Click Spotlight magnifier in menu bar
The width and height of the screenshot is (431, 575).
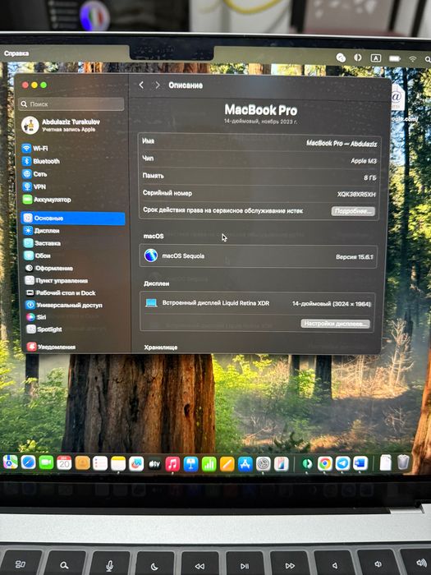[428, 59]
